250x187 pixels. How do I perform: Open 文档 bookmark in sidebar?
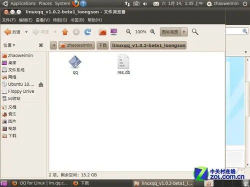pos(9,107)
